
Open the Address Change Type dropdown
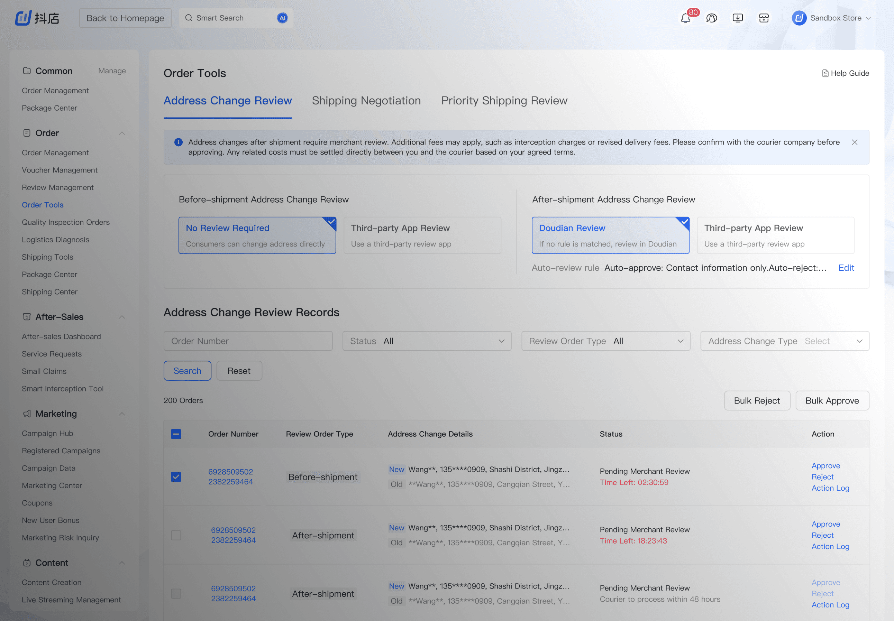tap(784, 341)
